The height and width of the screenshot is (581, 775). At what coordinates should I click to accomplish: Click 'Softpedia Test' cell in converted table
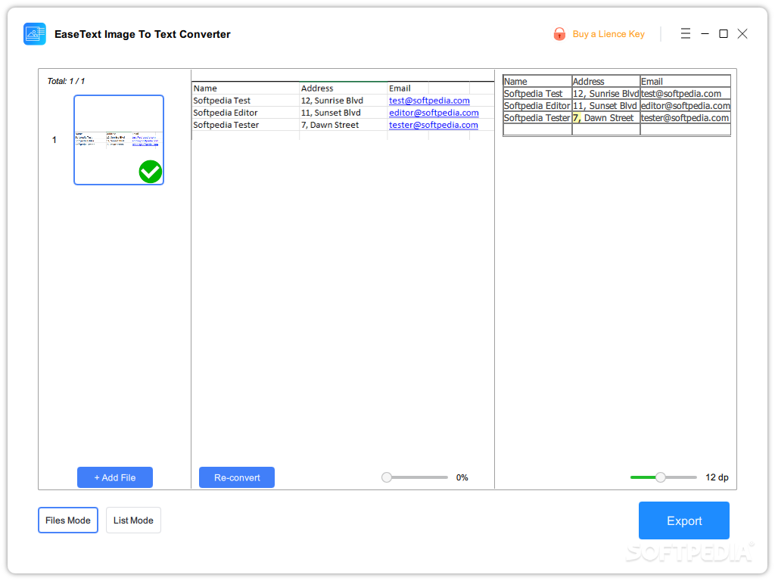click(x=537, y=93)
